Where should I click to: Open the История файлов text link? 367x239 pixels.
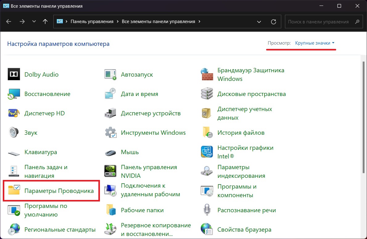[241, 133]
